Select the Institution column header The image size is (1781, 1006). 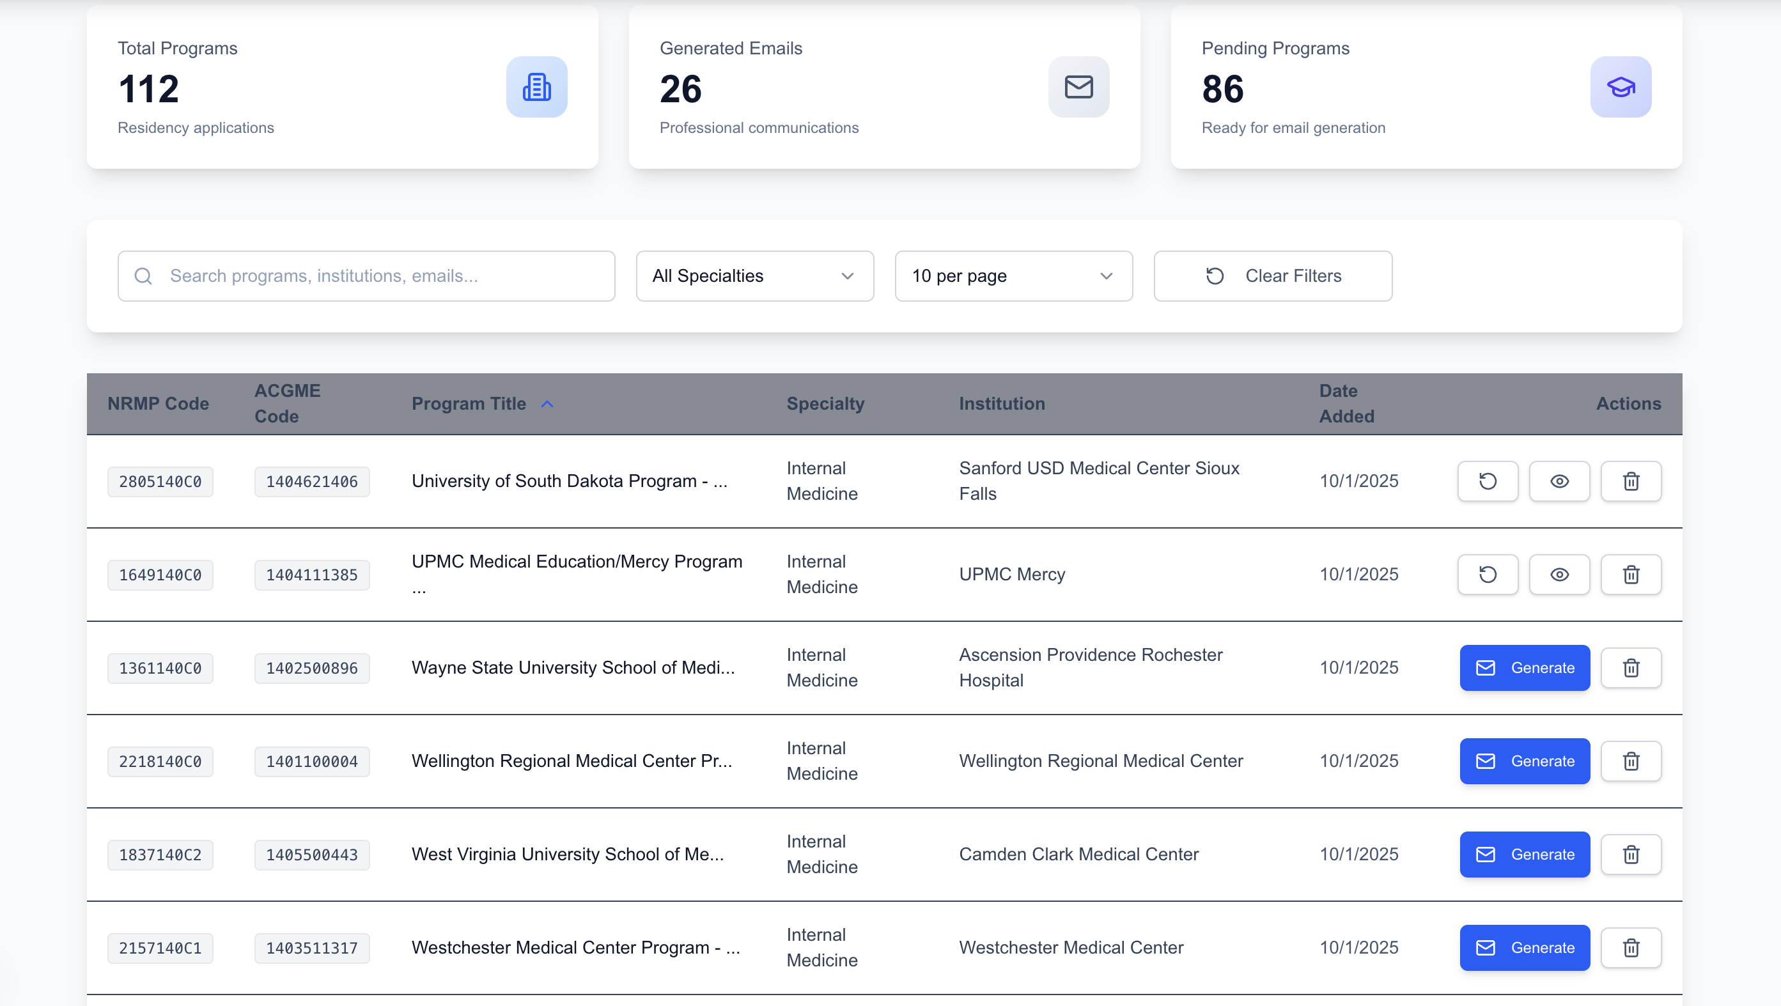(x=1002, y=404)
